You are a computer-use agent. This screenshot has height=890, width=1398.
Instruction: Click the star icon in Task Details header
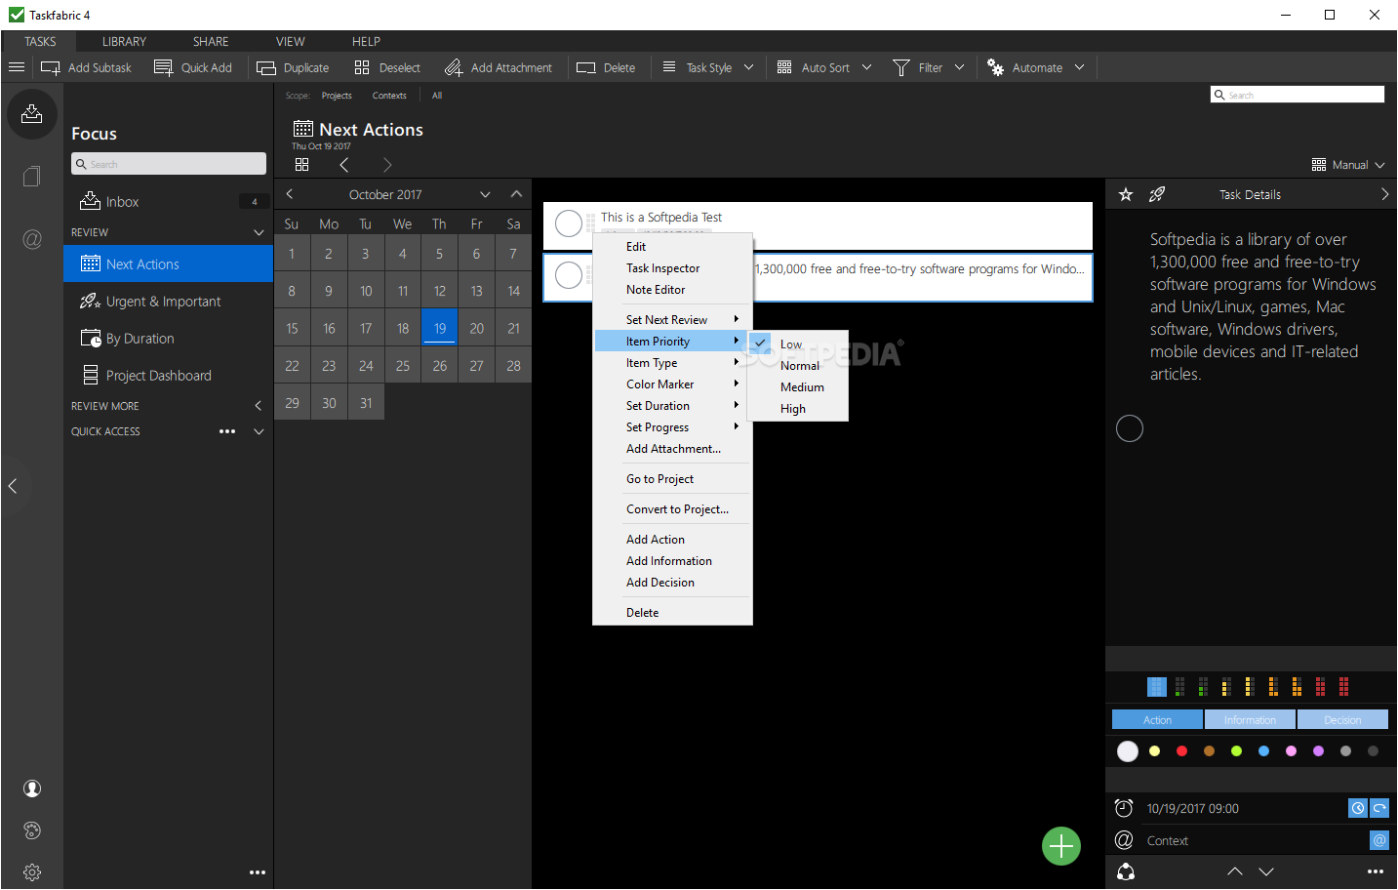pos(1126,194)
